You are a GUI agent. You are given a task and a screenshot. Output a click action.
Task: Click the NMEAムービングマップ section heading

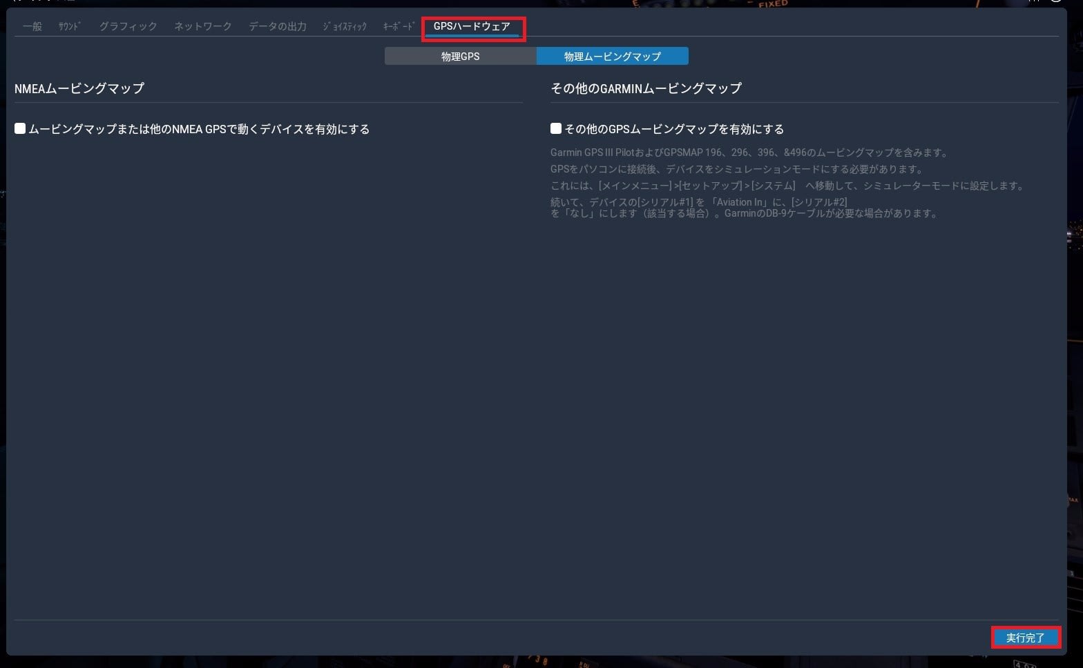coord(79,88)
